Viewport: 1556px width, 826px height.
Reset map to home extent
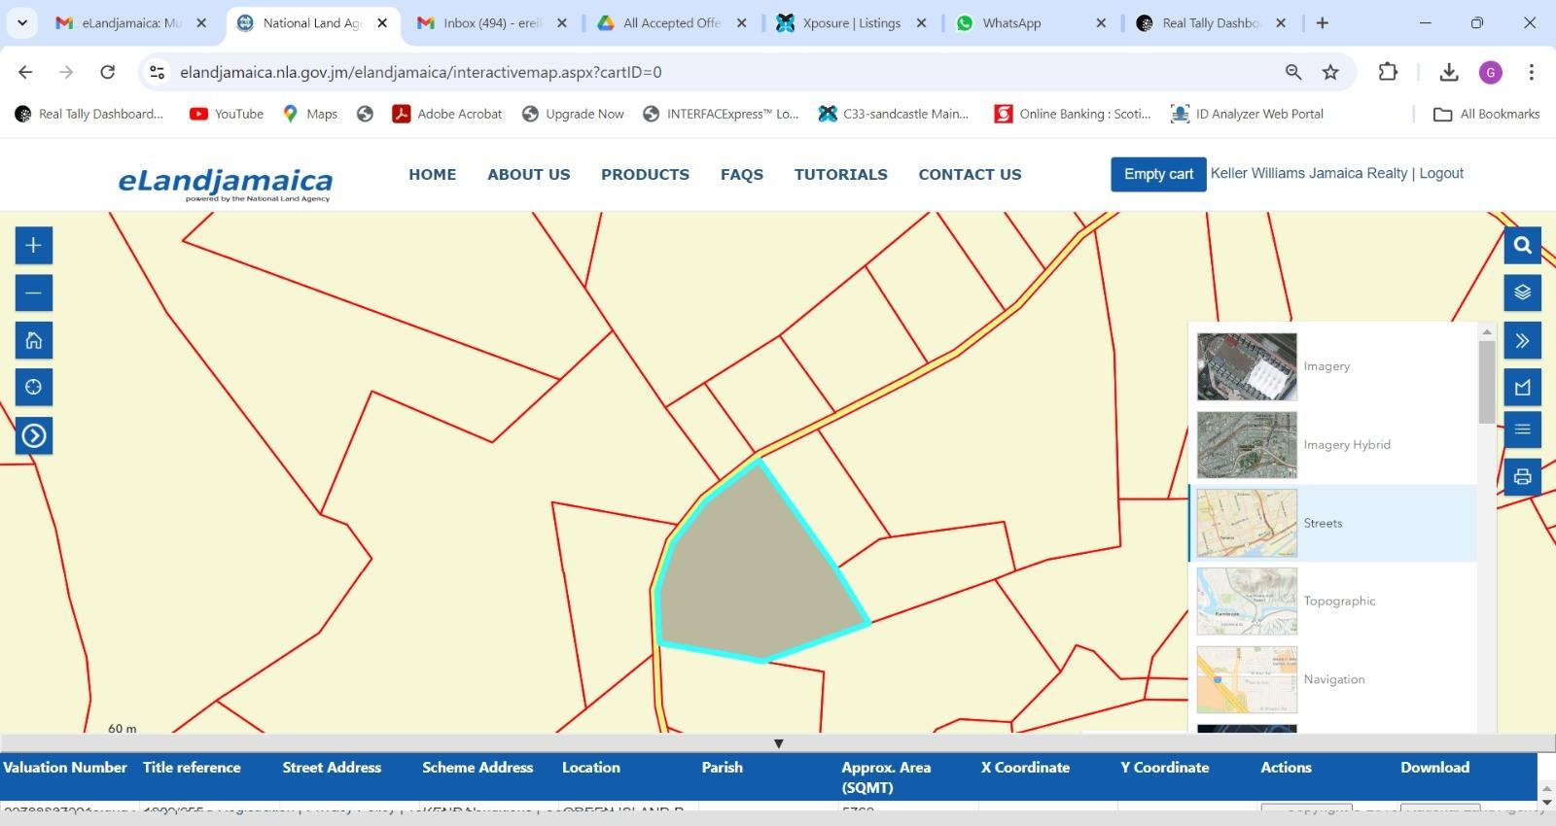(34, 340)
